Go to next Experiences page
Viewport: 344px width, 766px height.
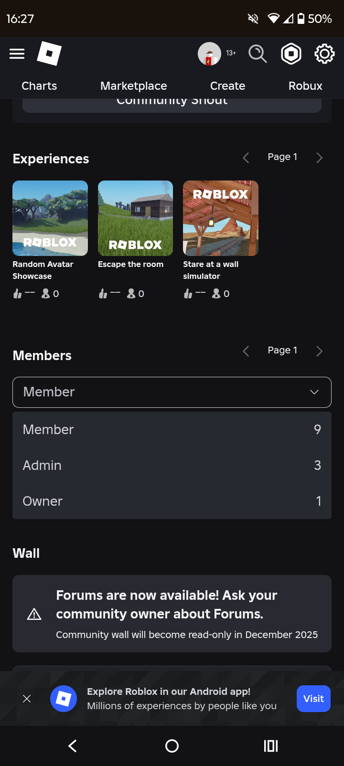(320, 158)
